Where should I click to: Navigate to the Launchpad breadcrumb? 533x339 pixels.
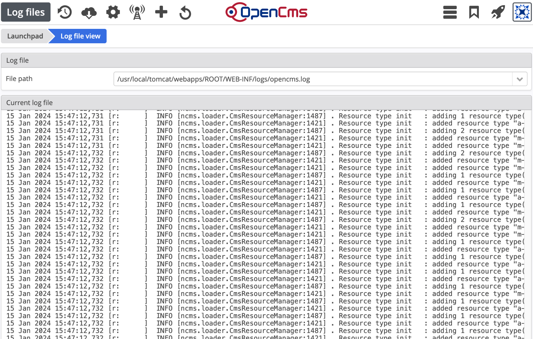click(x=25, y=36)
